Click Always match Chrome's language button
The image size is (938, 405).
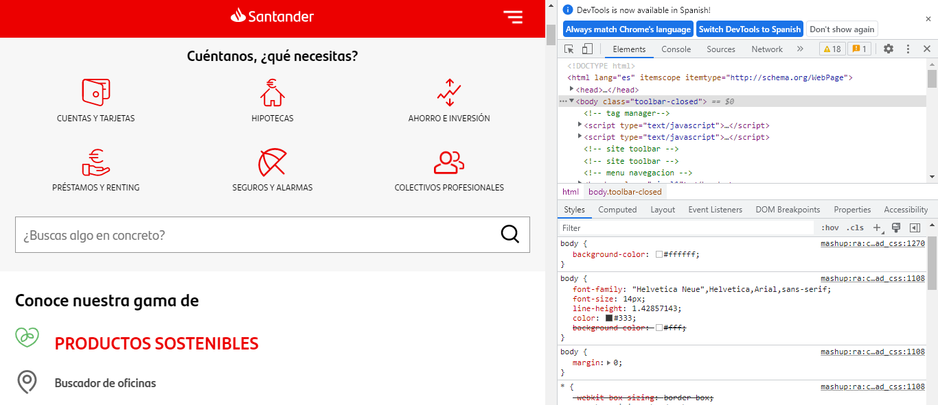[628, 29]
